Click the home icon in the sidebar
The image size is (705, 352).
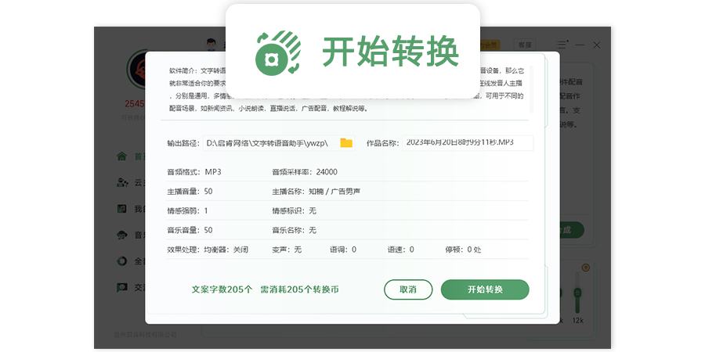pos(121,156)
